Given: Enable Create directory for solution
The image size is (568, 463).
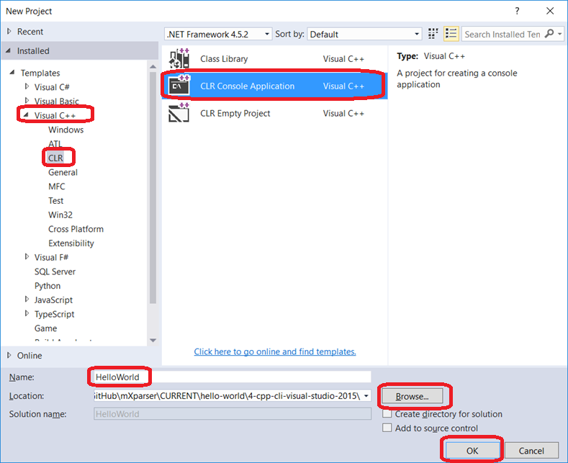Looking at the screenshot, I should (387, 414).
